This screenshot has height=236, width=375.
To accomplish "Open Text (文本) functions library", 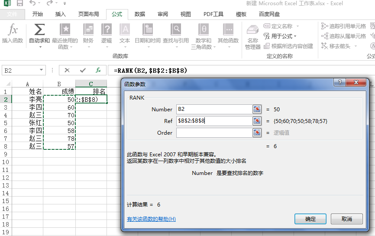I will point(125,36).
